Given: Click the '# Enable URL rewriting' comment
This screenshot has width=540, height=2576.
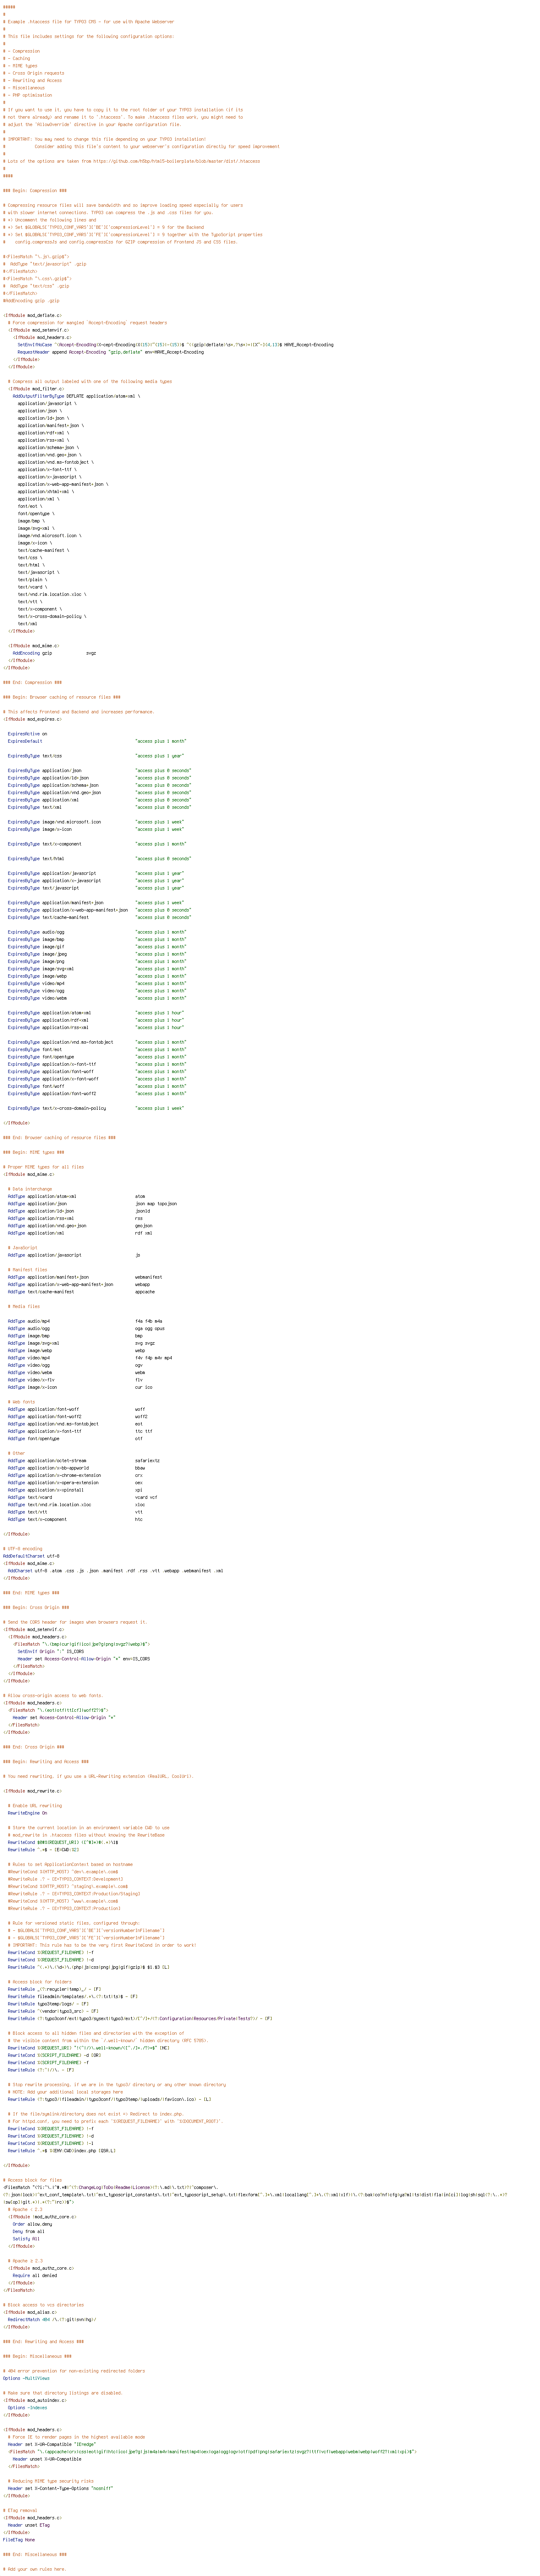Looking at the screenshot, I should pyautogui.click(x=35, y=1805).
